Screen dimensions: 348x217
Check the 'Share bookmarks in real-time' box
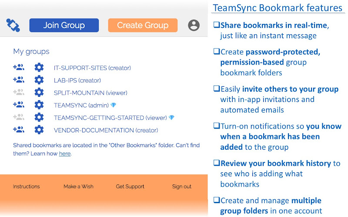pos(216,25)
